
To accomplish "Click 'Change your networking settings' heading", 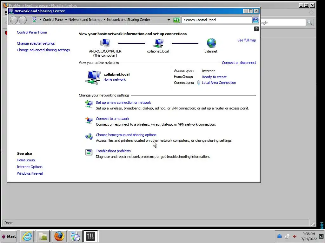I will pyautogui.click(x=104, y=95).
